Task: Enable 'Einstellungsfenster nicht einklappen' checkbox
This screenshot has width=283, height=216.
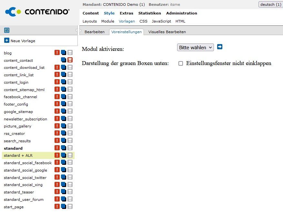Action: [181, 63]
